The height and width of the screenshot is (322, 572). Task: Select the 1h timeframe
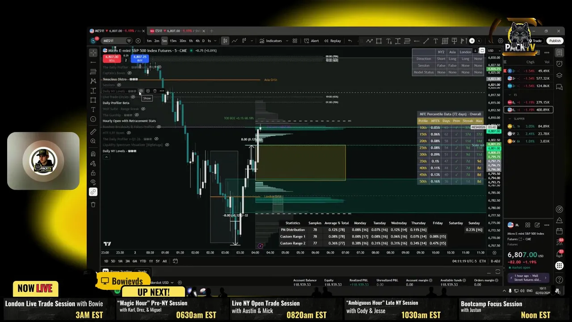click(x=191, y=41)
